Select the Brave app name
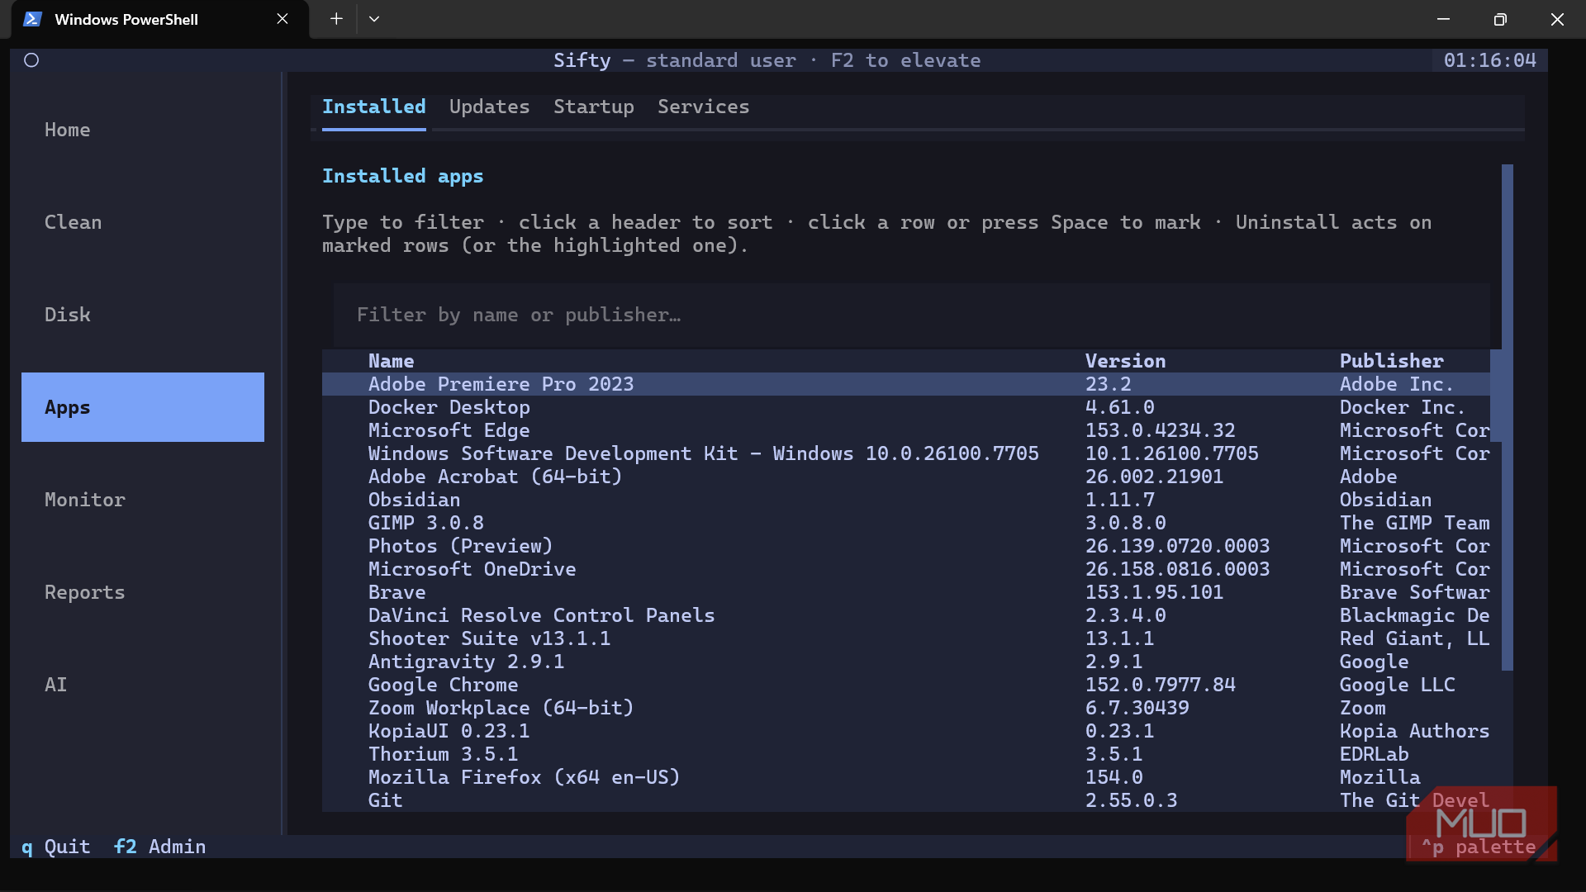 pos(396,592)
